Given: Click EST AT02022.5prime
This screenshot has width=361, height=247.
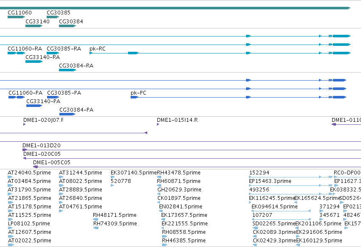Looking at the screenshot, I should 30,241.
